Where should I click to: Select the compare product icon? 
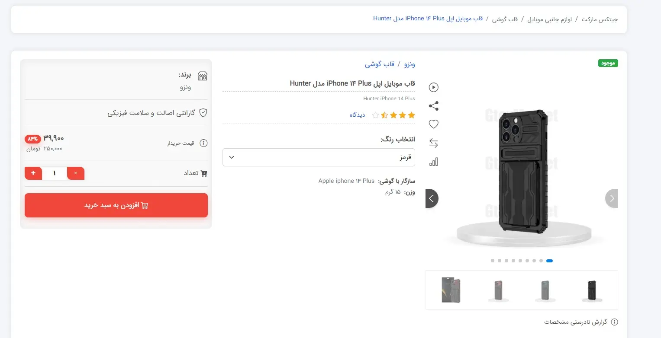pos(433,143)
